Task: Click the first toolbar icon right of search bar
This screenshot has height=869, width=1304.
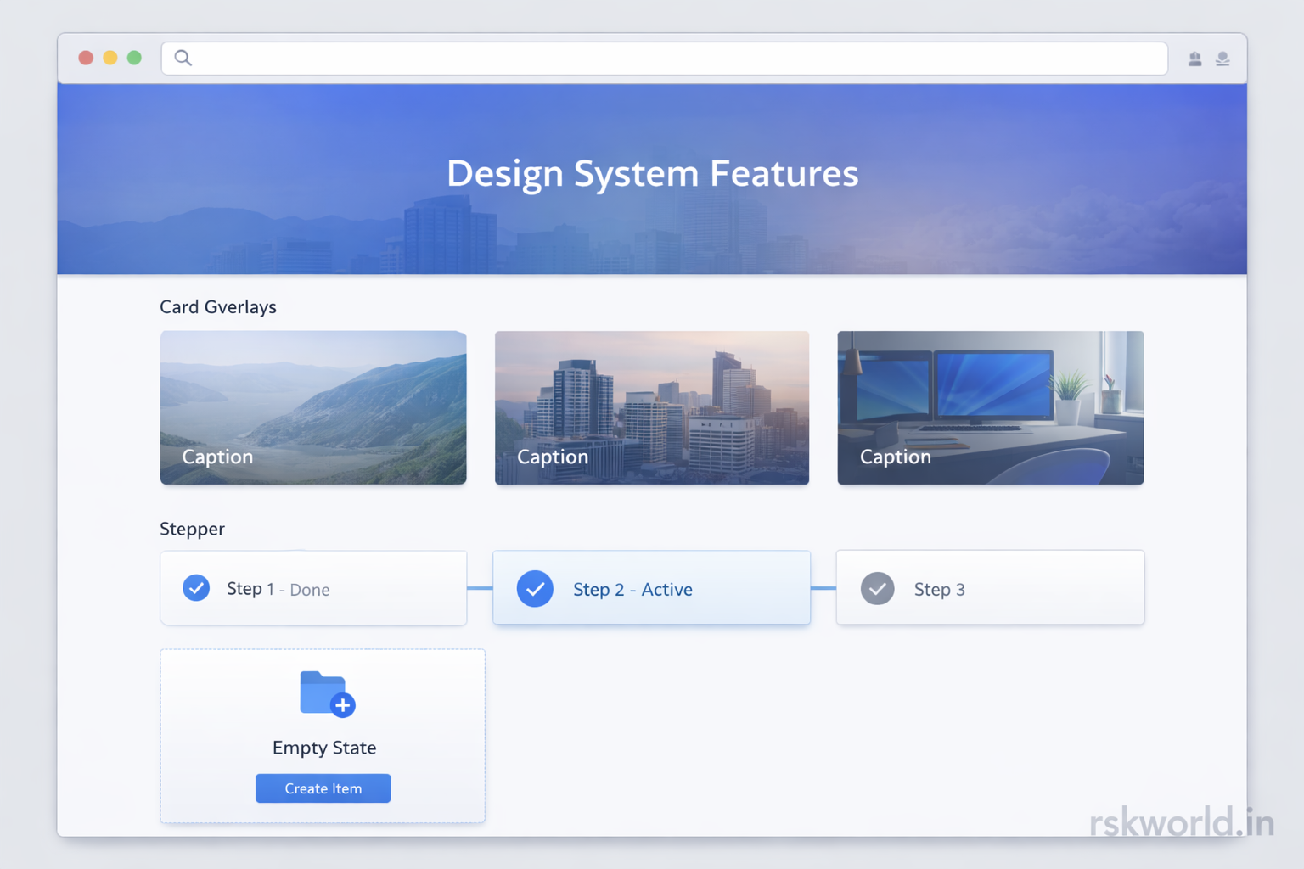Action: (x=1194, y=59)
